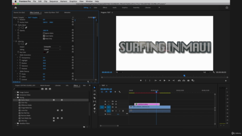Select the Track Matte Key effect
Viewport: 242px width, 136px height.
pos(26,118)
